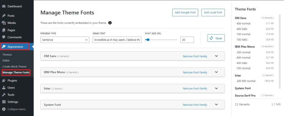
Task: Click the 784.6 KB size value
Action: click(x=269, y=81)
